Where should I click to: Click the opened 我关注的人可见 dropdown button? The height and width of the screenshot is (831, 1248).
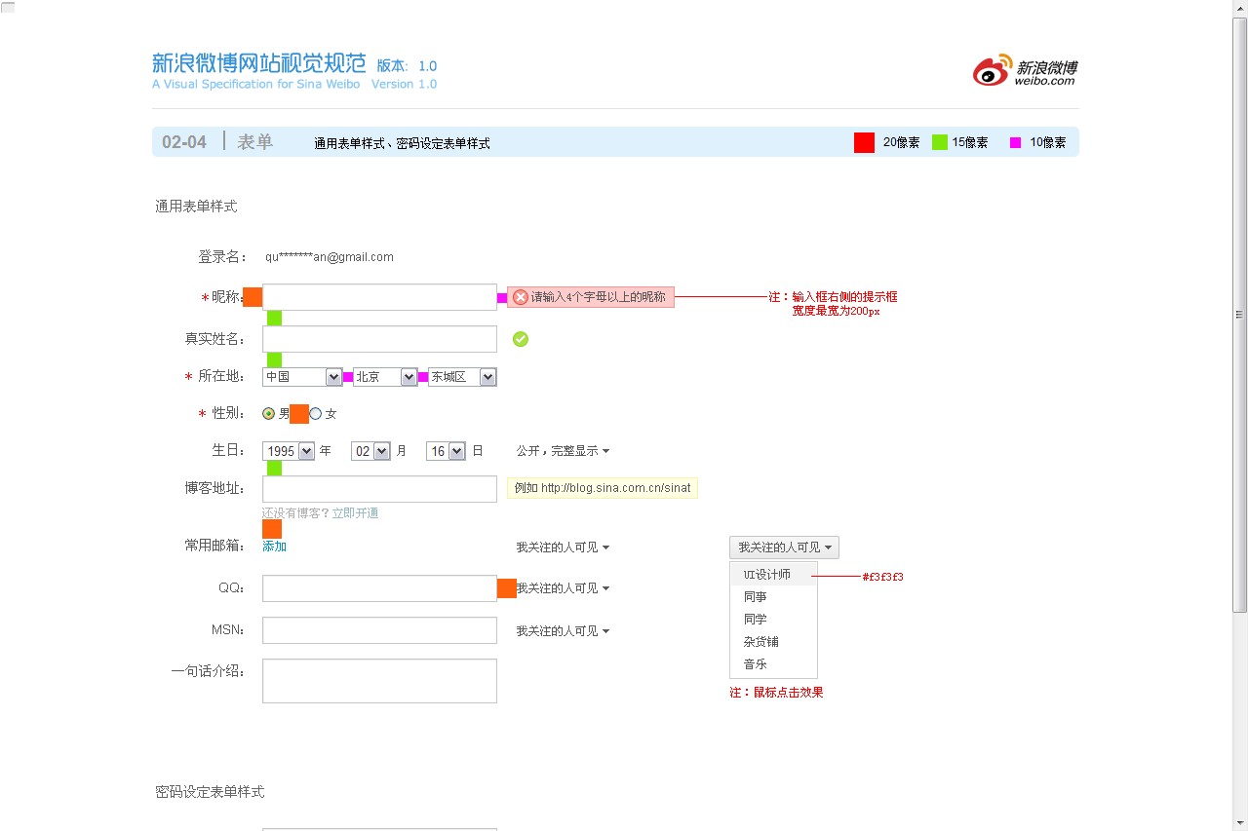pyautogui.click(x=784, y=548)
